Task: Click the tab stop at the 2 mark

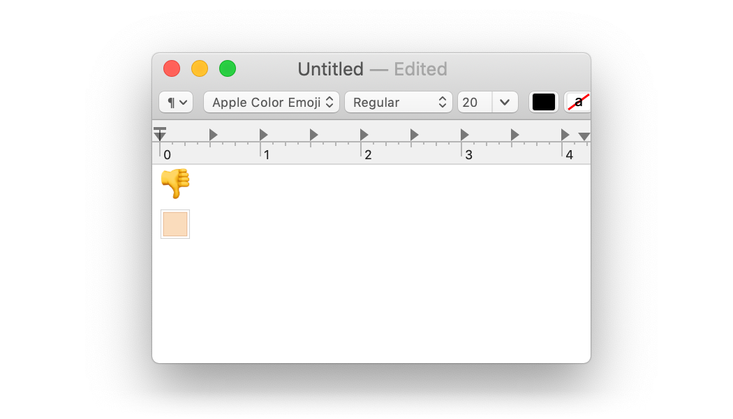Action: 364,135
